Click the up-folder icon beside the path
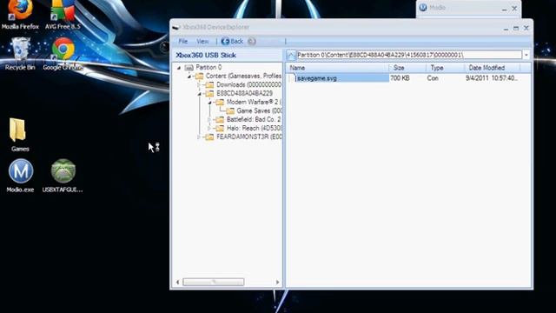Viewport: 556px width, 313px height. click(291, 55)
